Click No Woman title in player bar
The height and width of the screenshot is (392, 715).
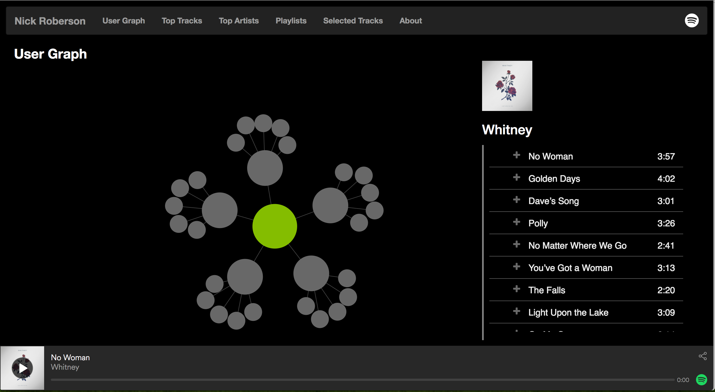[x=70, y=357]
